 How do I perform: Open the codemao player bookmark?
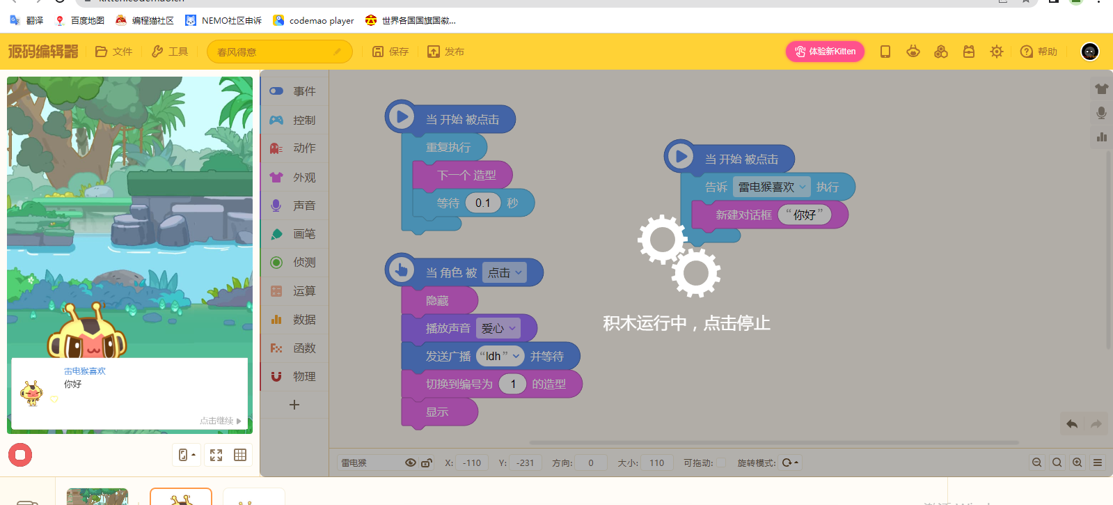313,20
